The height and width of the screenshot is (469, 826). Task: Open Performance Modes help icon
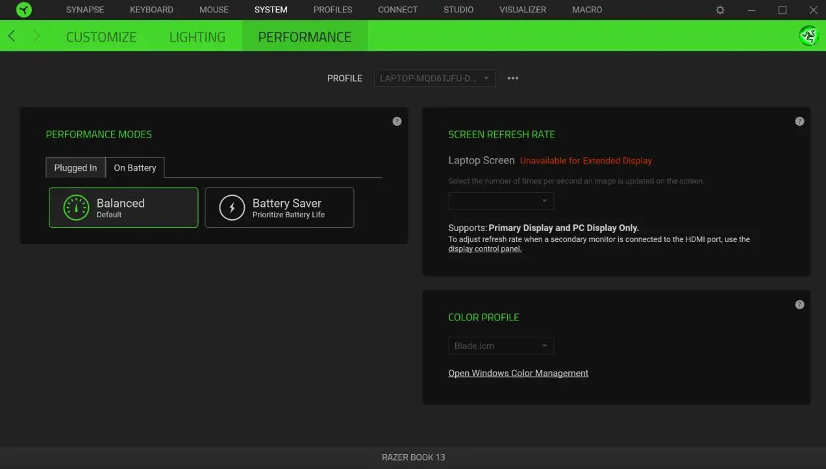(x=397, y=121)
